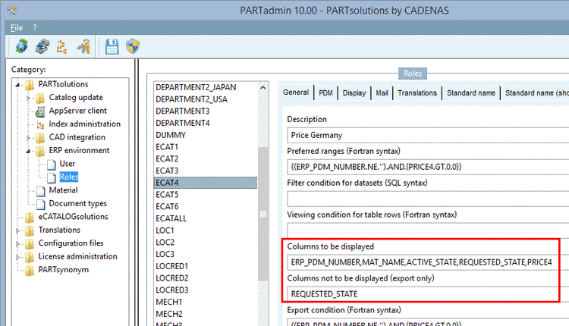Collapse the PARTsolutions tree node
Viewport: 569px width, 326px height.
(x=17, y=85)
